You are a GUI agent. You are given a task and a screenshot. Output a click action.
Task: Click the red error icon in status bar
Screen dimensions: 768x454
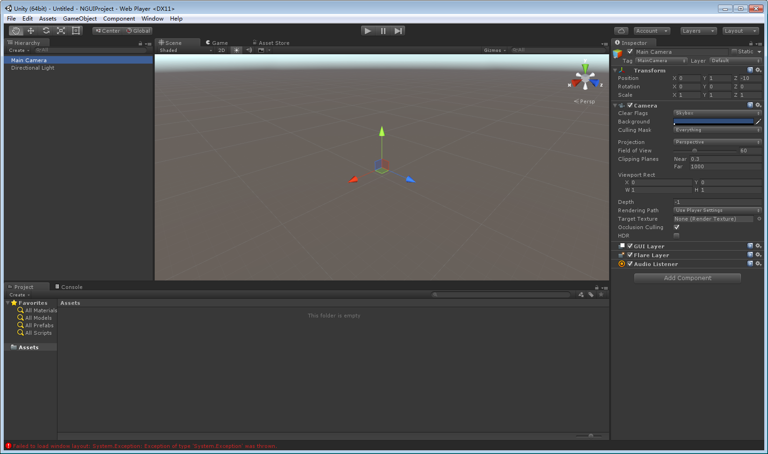(x=8, y=446)
